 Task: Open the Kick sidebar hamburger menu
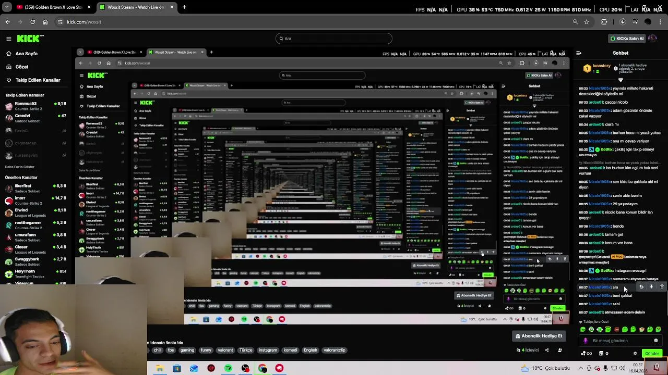click(x=9, y=39)
